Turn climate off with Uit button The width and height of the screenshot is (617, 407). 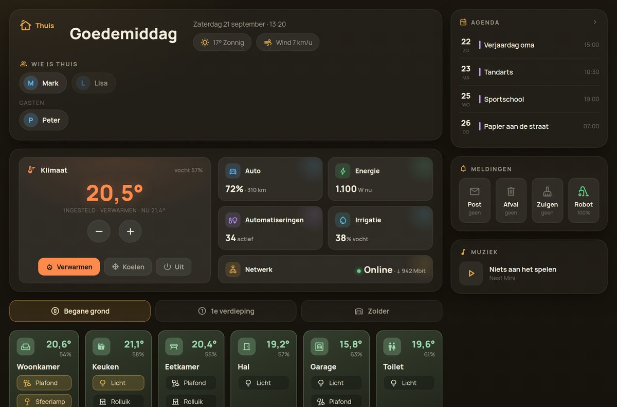point(174,267)
